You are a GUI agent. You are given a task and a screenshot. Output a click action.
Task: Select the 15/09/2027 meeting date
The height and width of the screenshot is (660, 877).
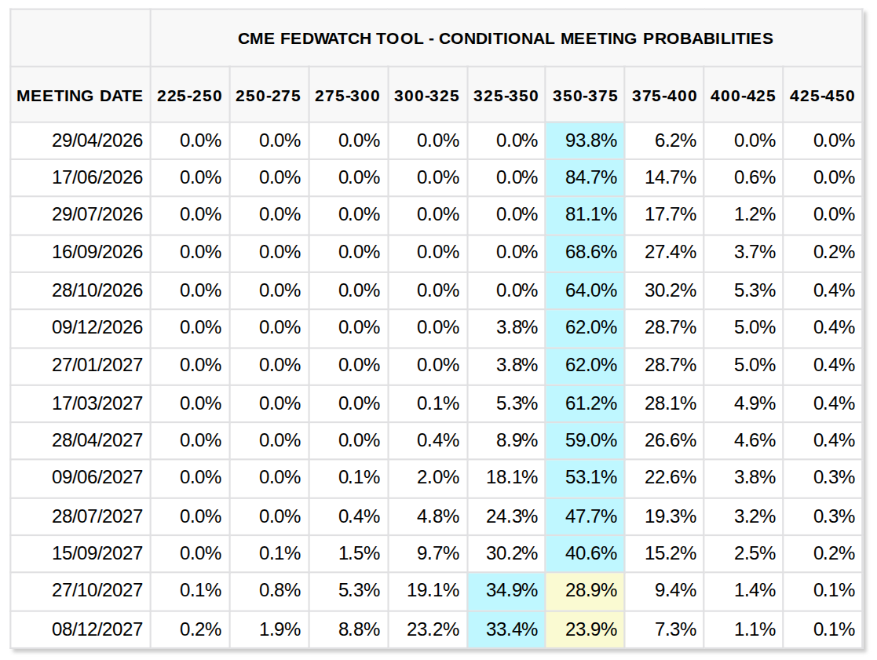coord(97,553)
